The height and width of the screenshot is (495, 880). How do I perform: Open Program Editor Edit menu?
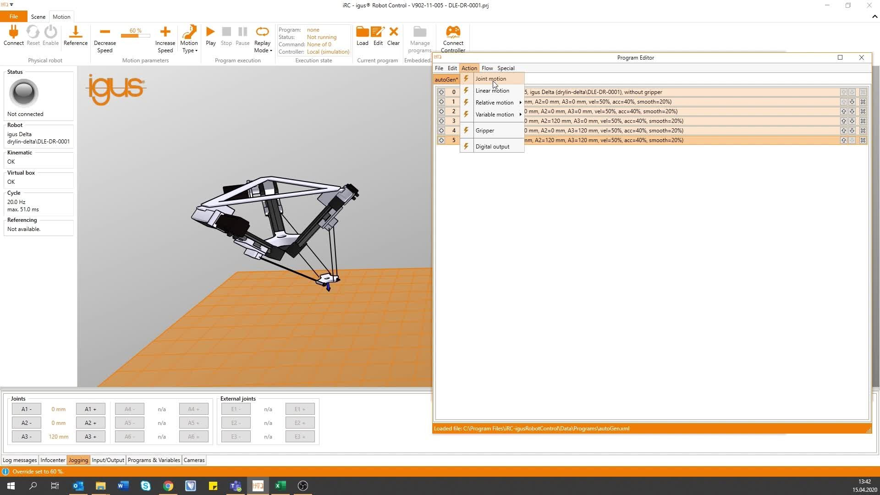click(x=452, y=68)
